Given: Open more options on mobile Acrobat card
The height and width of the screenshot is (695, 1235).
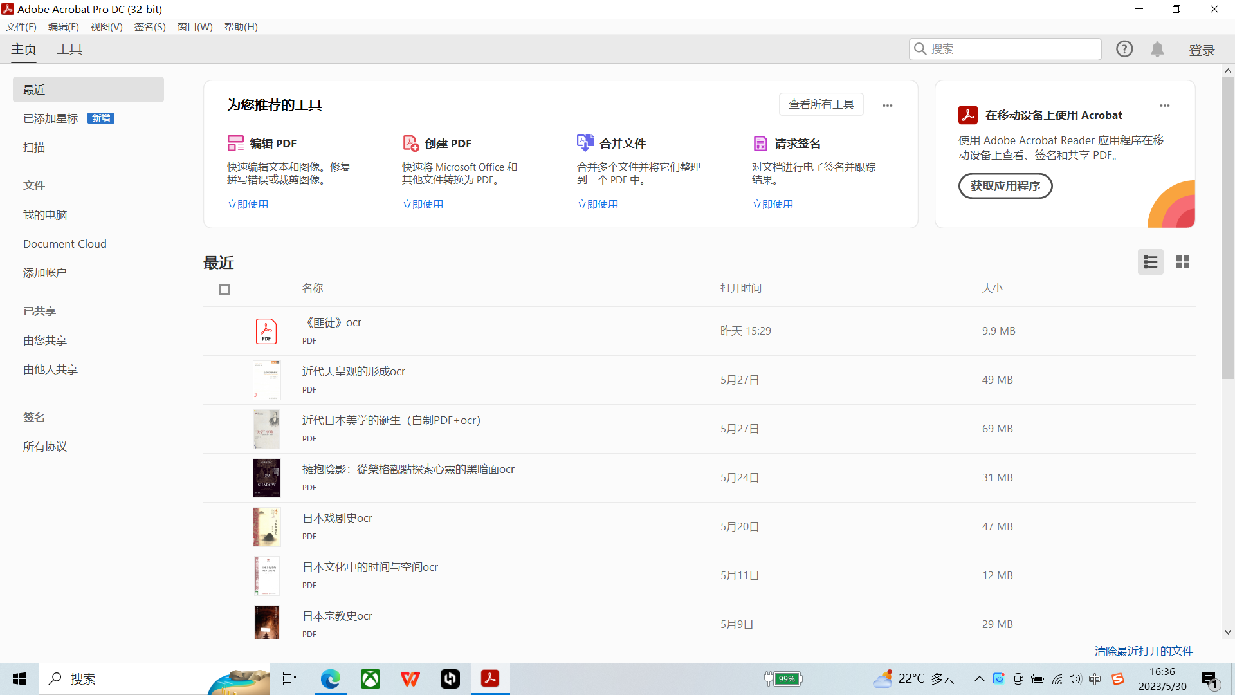Looking at the screenshot, I should point(1164,106).
